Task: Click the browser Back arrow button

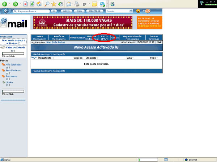Action: click(x=5, y=4)
